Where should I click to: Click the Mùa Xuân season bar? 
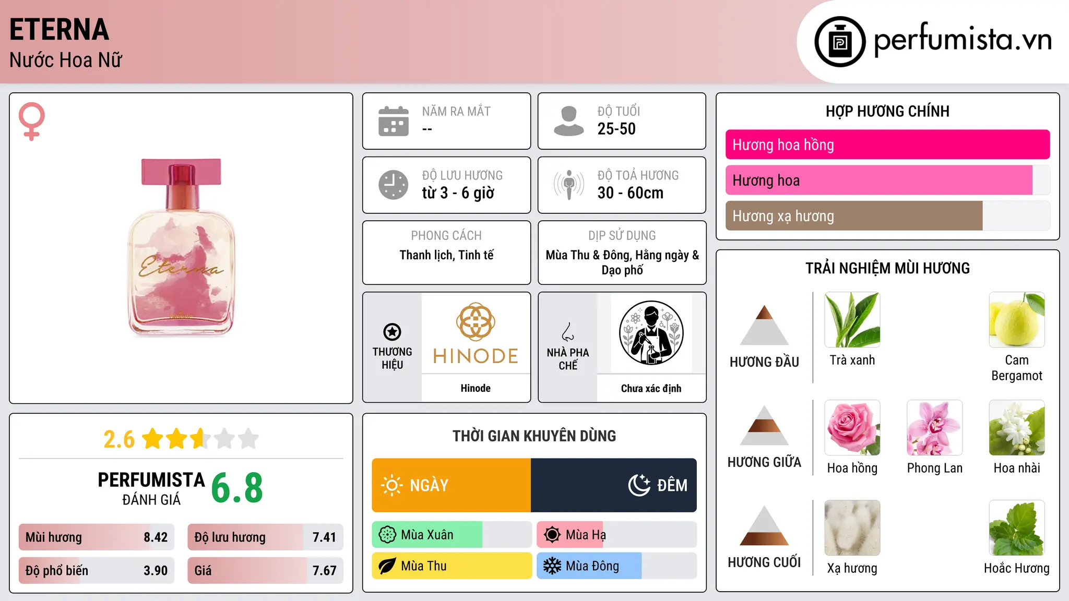pos(452,535)
